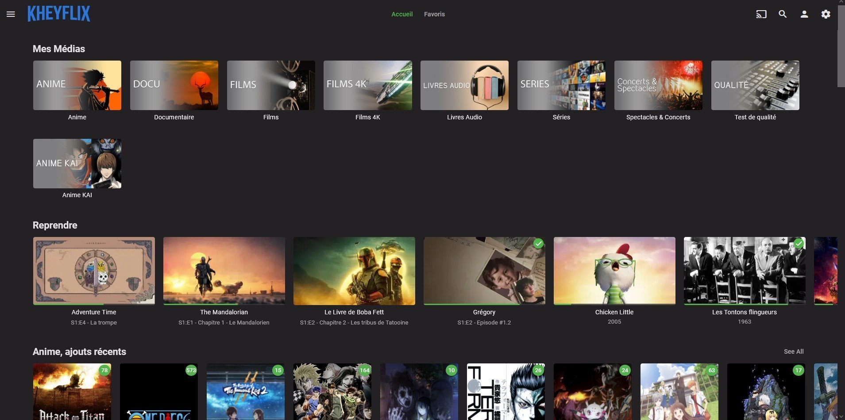Viewport: 845px width, 420px height.
Task: Click the 573 unwatched badge on One Piece
Action: [x=191, y=370]
